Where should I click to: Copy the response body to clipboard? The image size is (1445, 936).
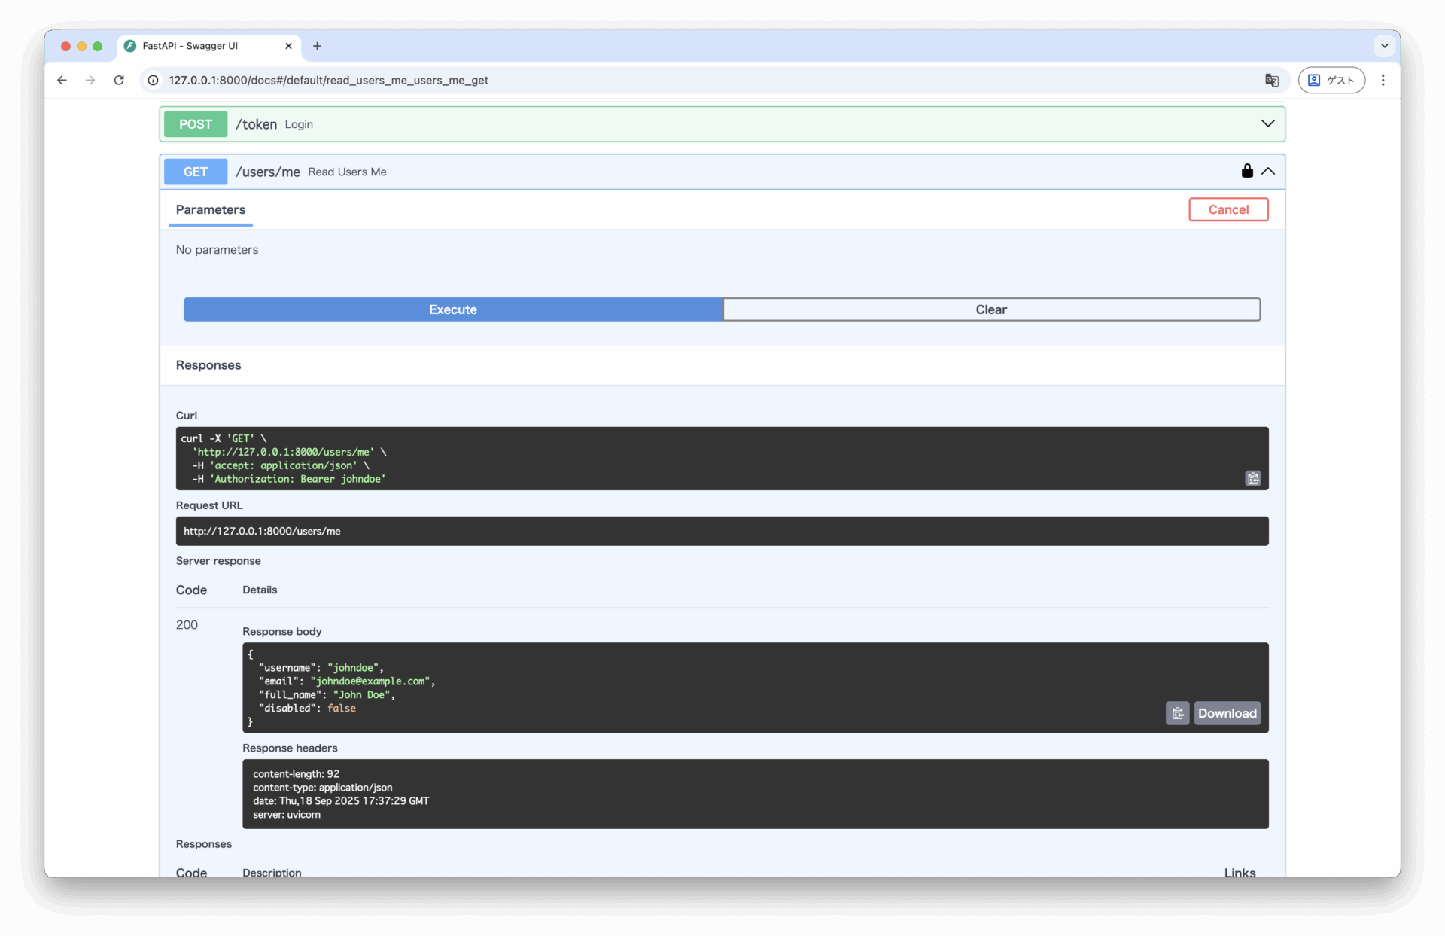coord(1177,713)
